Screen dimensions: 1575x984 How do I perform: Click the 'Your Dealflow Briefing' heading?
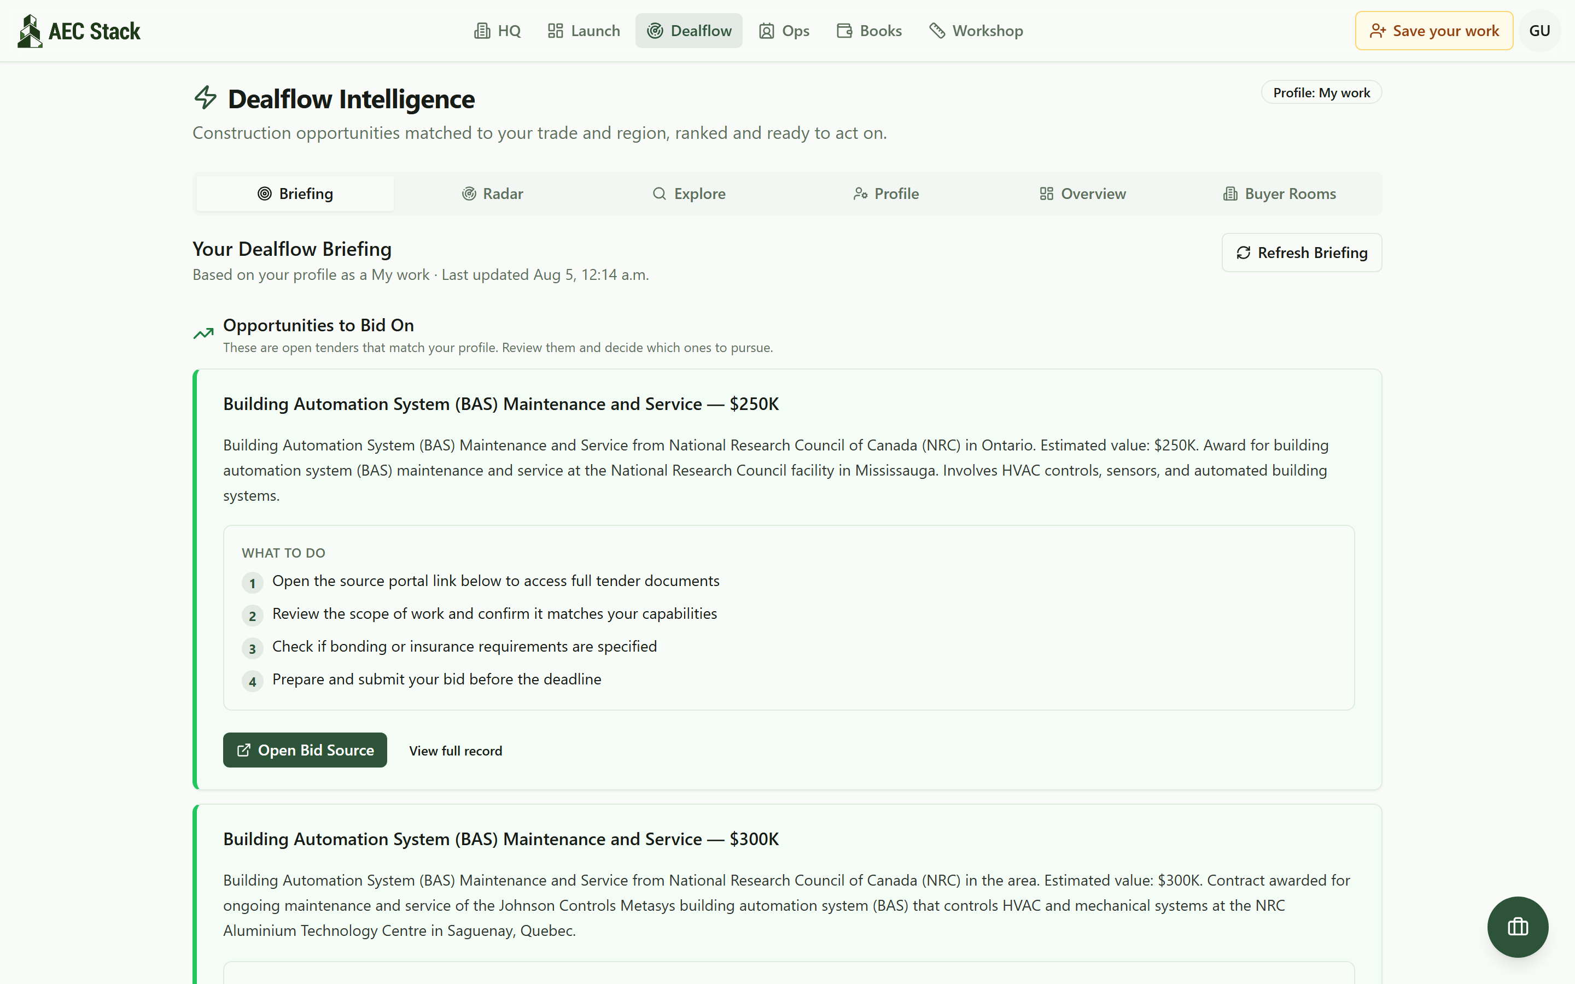pos(292,249)
